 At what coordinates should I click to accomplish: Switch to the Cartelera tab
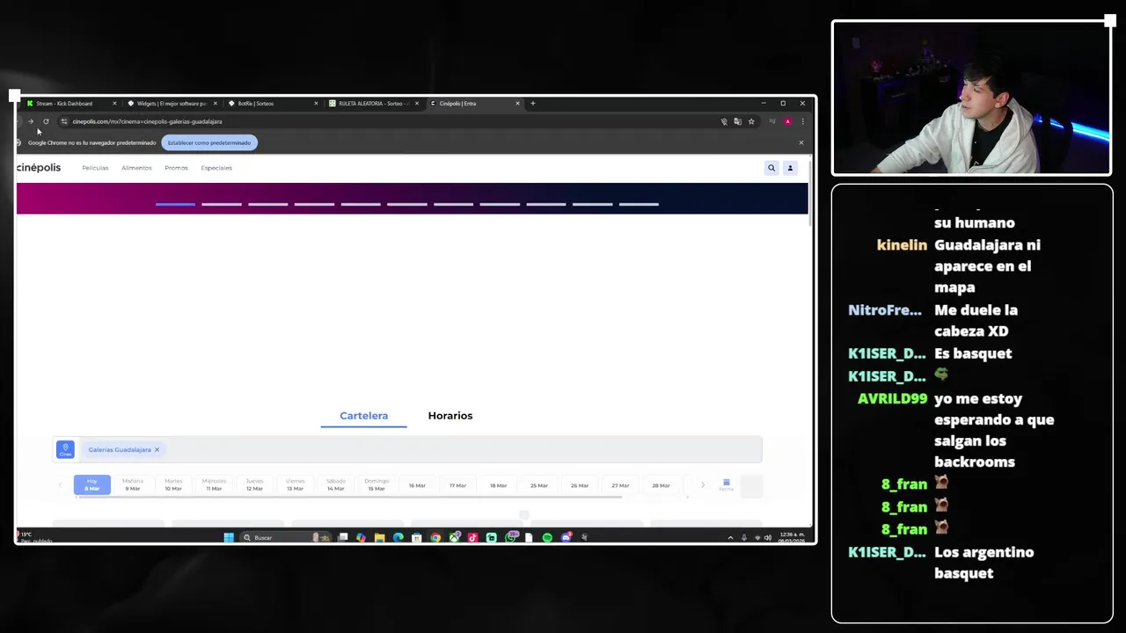(363, 416)
